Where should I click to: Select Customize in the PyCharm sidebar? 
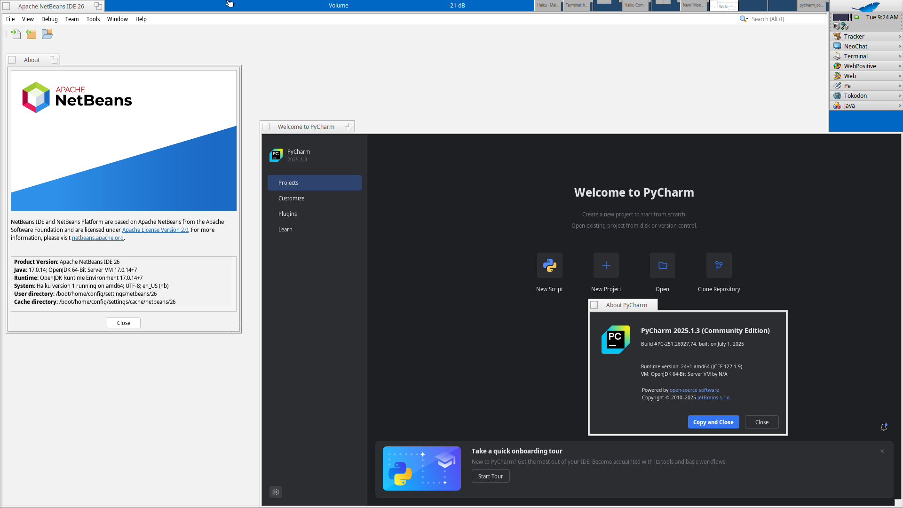tap(315, 198)
